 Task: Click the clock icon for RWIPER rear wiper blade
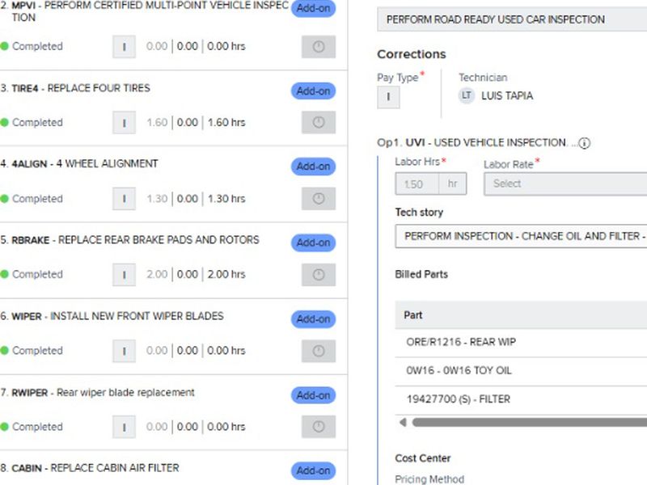[318, 427]
